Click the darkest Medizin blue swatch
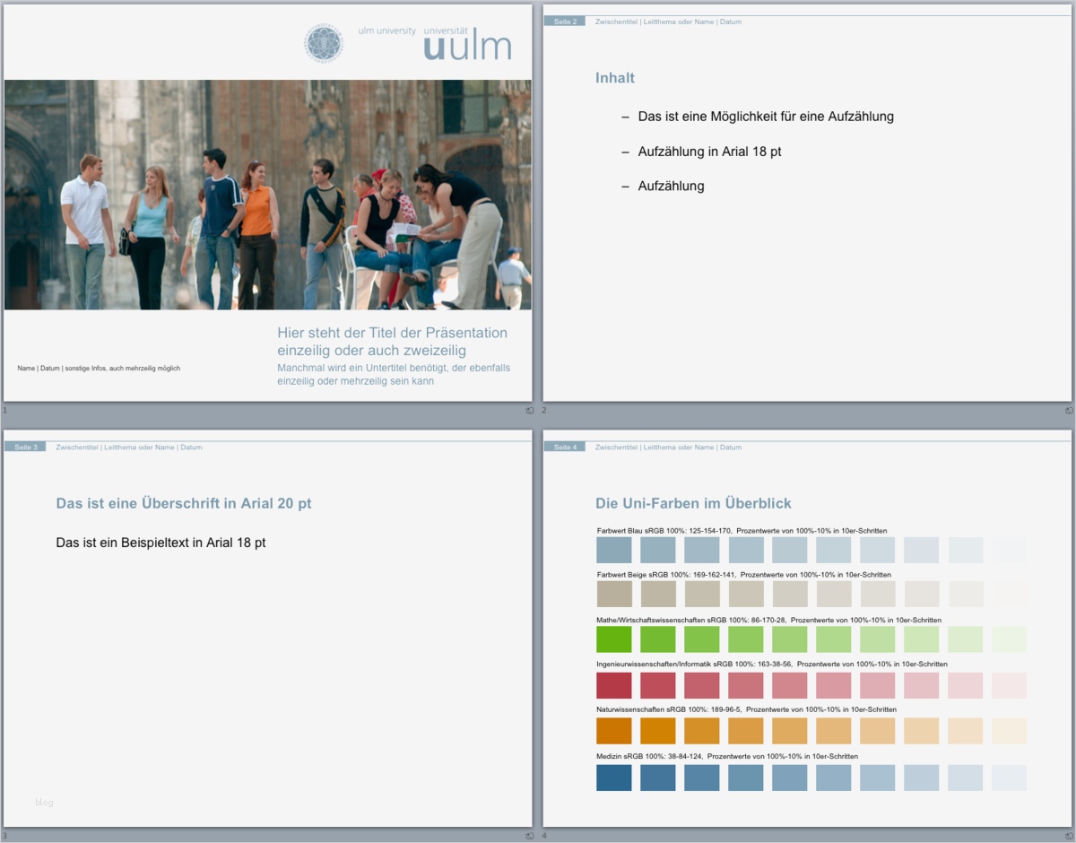This screenshot has height=843, width=1076. (x=612, y=777)
